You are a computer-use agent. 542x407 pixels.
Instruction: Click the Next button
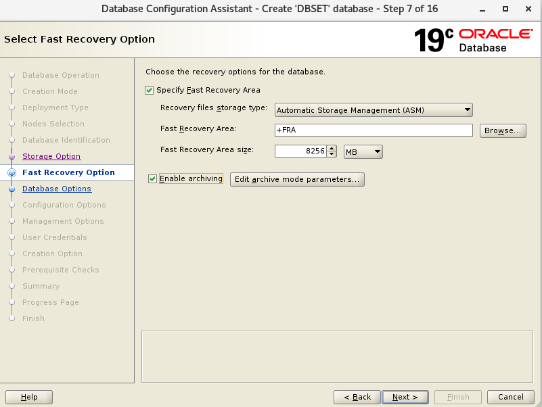click(405, 397)
